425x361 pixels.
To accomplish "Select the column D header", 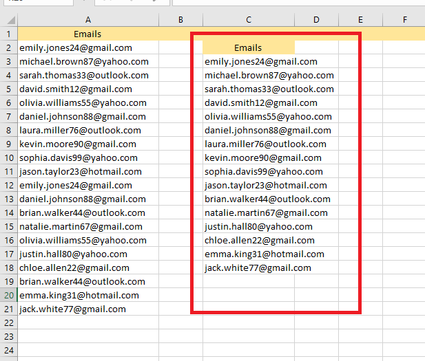I will (x=316, y=20).
